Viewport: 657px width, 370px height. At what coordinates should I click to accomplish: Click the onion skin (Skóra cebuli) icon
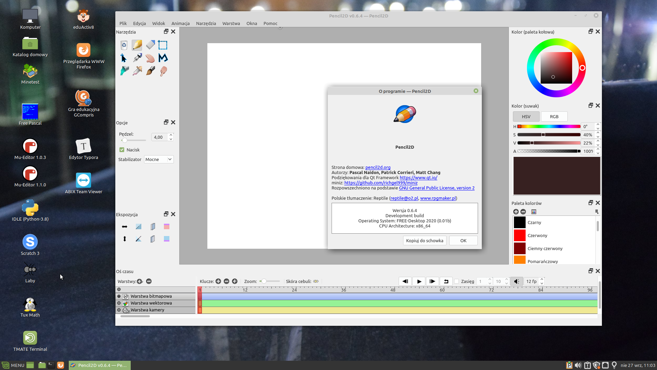pos(316,281)
